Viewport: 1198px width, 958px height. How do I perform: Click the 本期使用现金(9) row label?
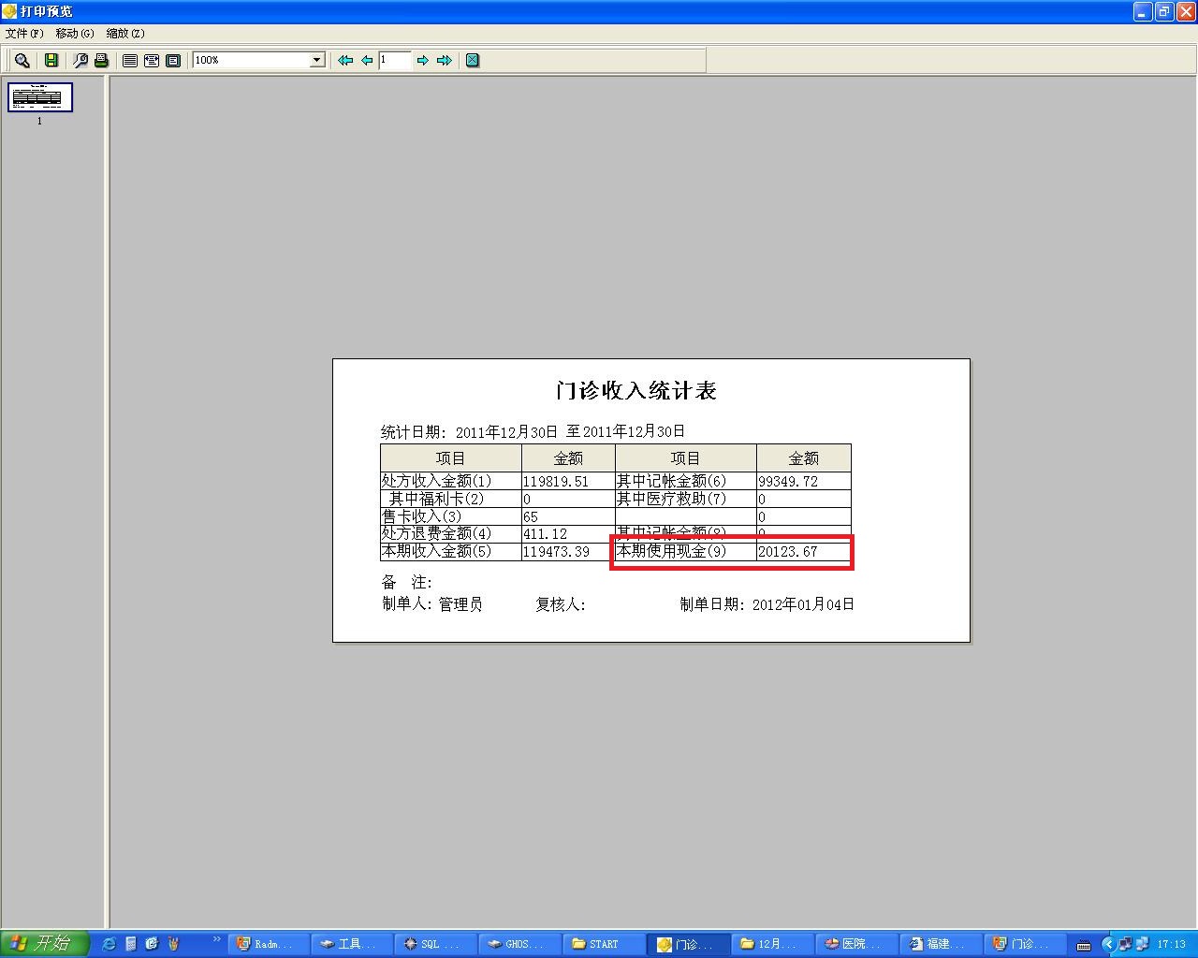(x=671, y=551)
